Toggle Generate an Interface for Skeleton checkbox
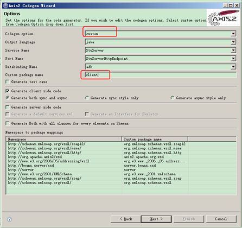242x228 pixels. [87, 114]
